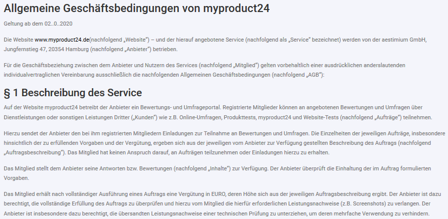
Task: Click the words 'Online-Umfragen, Produkttests'
Action: (218, 117)
